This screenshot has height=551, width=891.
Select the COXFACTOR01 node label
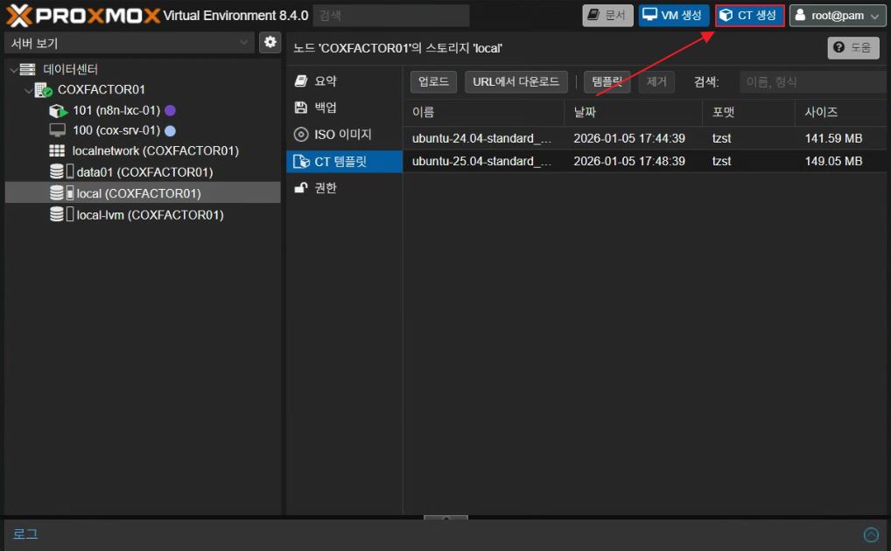coord(102,90)
